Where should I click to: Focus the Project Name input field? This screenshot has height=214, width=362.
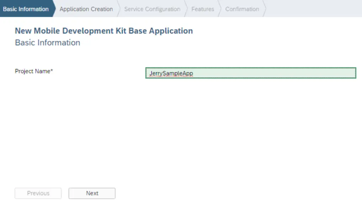[x=251, y=73]
